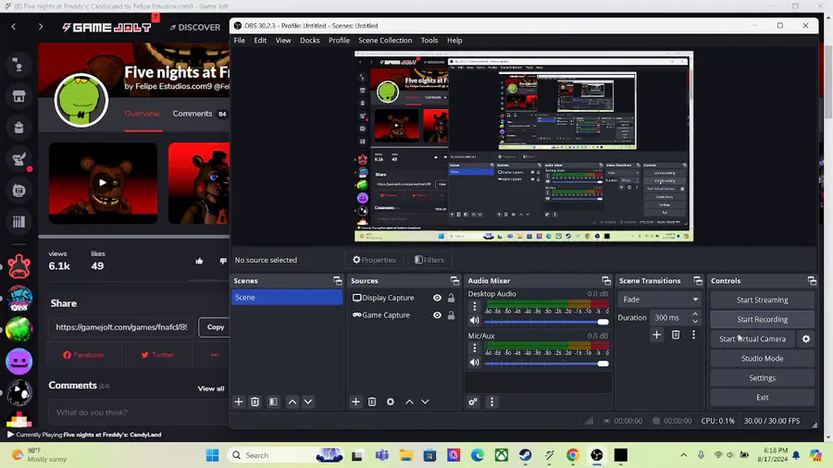Open the Help menu
The width and height of the screenshot is (833, 468).
tap(454, 41)
